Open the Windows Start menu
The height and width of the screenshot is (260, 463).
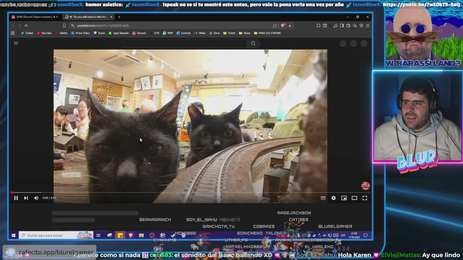(13, 235)
